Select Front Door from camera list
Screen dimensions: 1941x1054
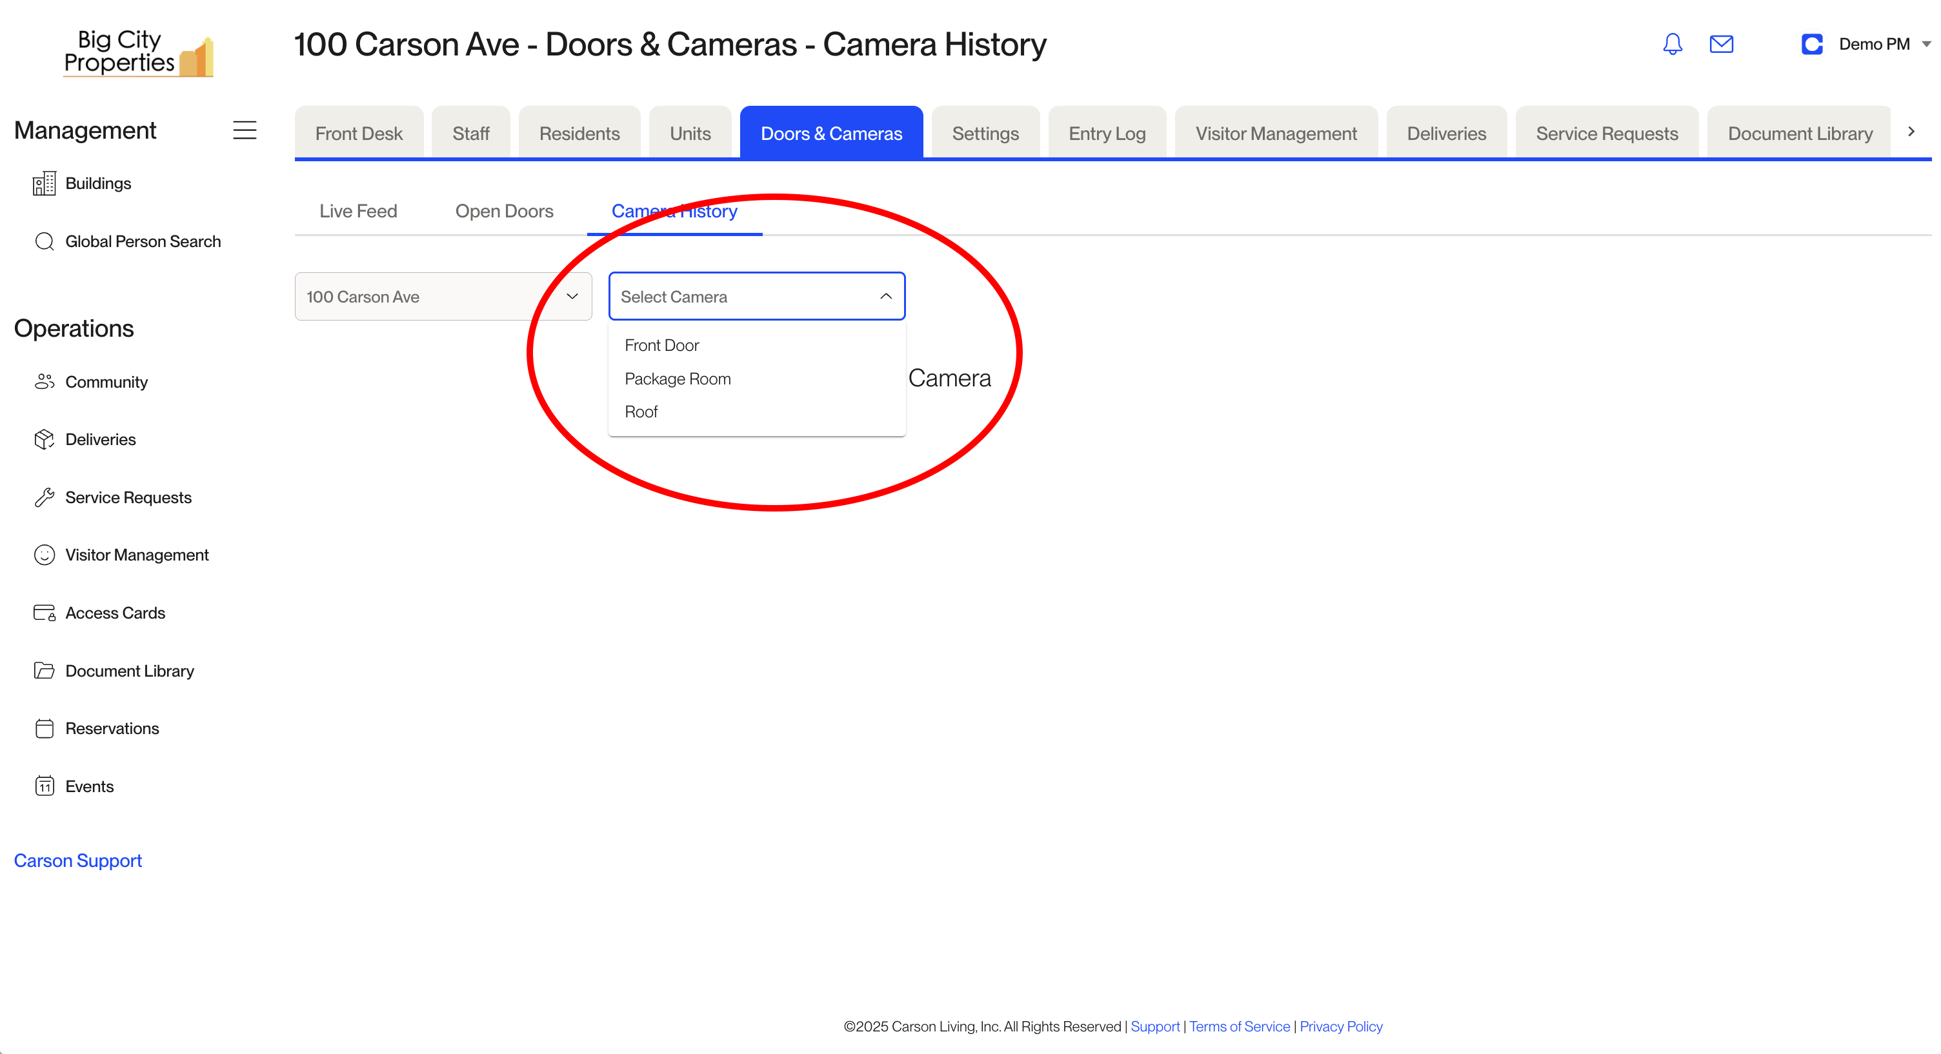tap(661, 345)
